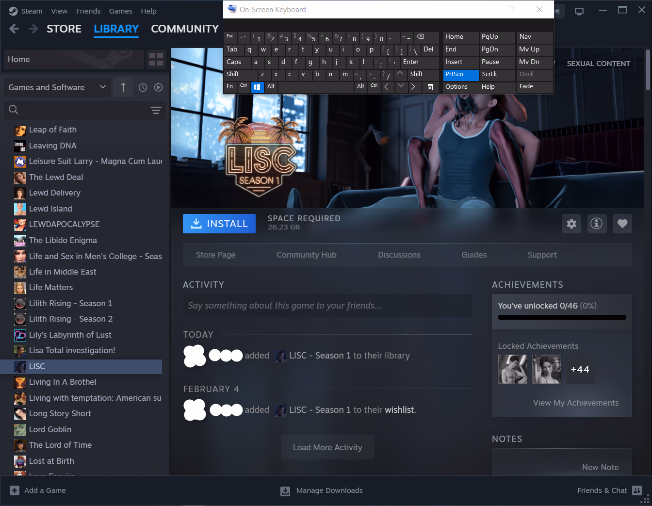Image resolution: width=652 pixels, height=506 pixels.
Task: Toggle the Fn key on On-Screen Keyboard
Action: (x=230, y=87)
